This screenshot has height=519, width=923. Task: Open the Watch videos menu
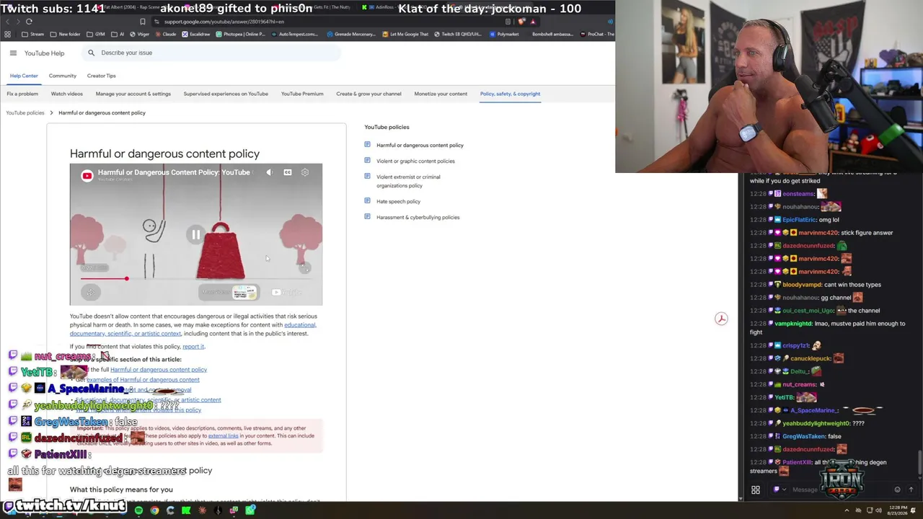67,94
